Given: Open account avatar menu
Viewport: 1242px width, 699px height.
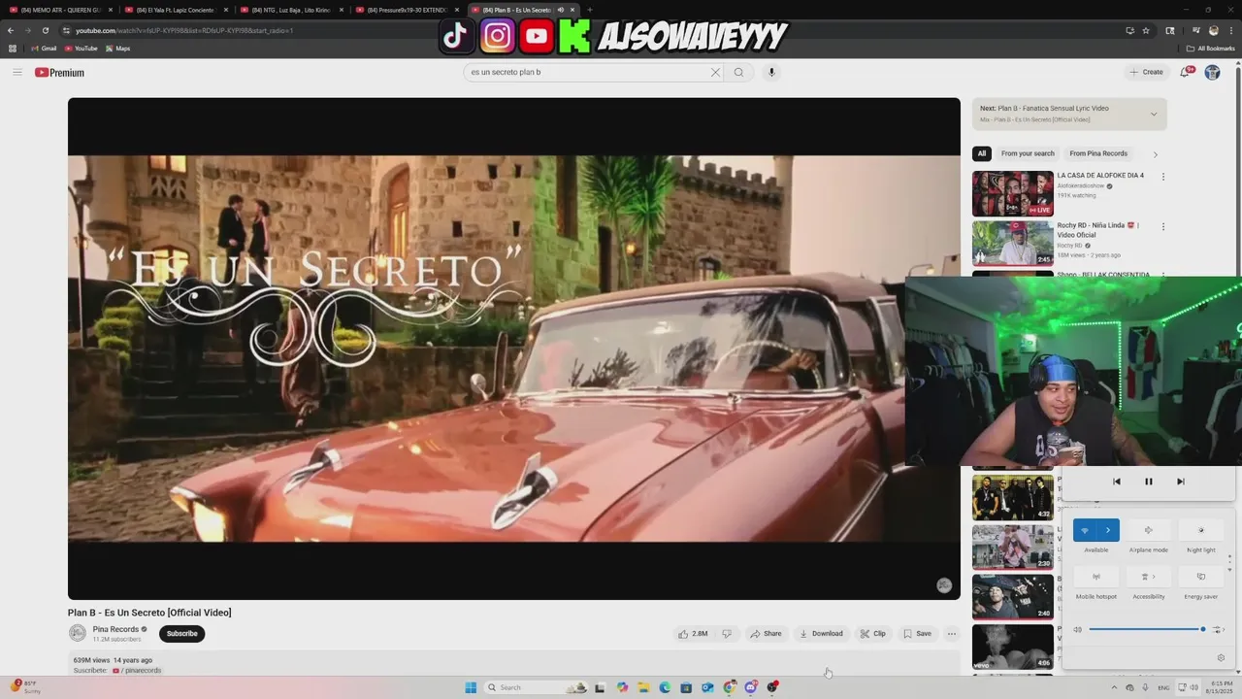Looking at the screenshot, I should 1212,72.
